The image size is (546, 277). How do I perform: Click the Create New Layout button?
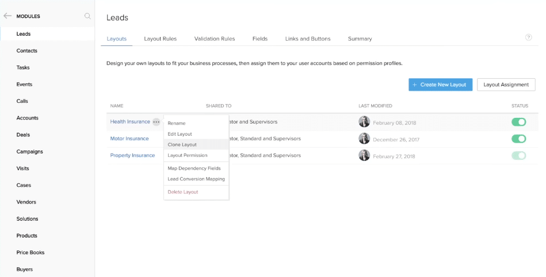(440, 84)
